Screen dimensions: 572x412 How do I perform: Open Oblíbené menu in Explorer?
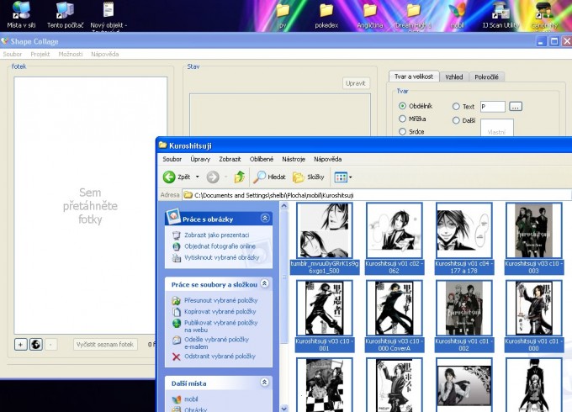pos(262,159)
